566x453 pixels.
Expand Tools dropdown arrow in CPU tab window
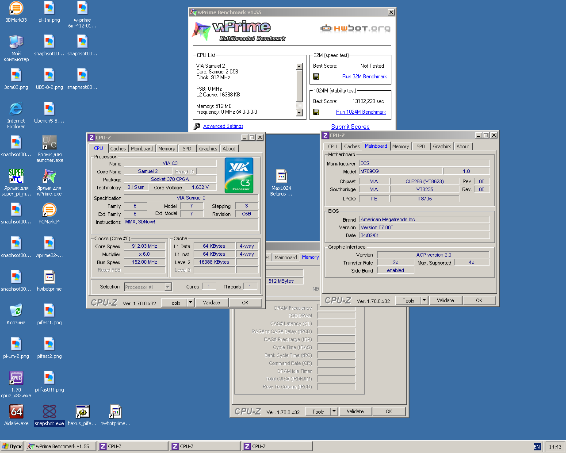[191, 303]
